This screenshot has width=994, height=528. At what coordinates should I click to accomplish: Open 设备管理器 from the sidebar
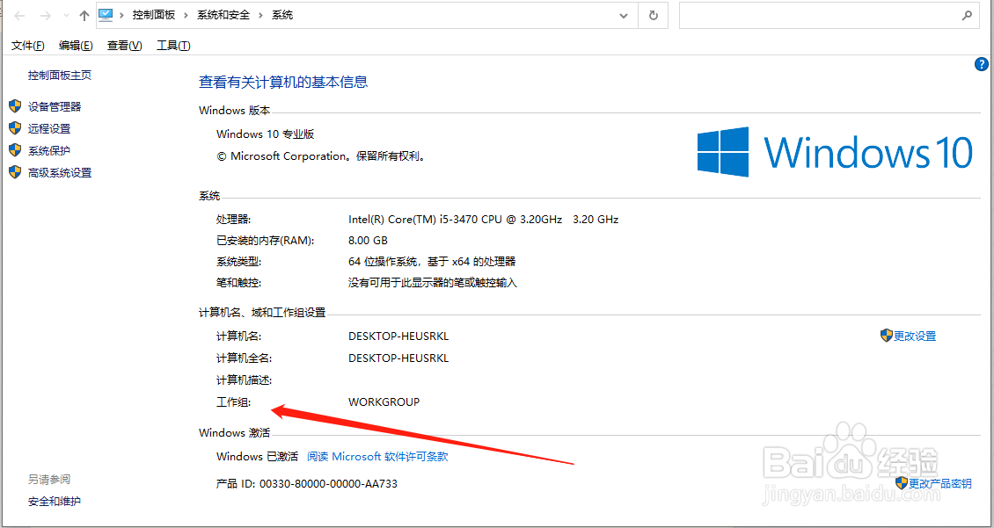[x=55, y=107]
